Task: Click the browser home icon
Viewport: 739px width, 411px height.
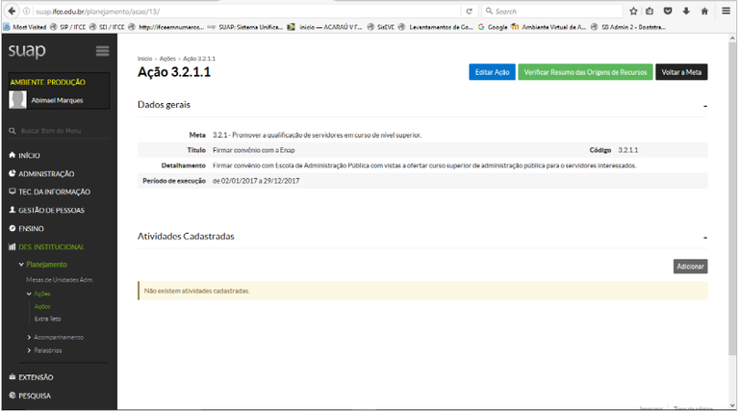Action: tap(704, 11)
